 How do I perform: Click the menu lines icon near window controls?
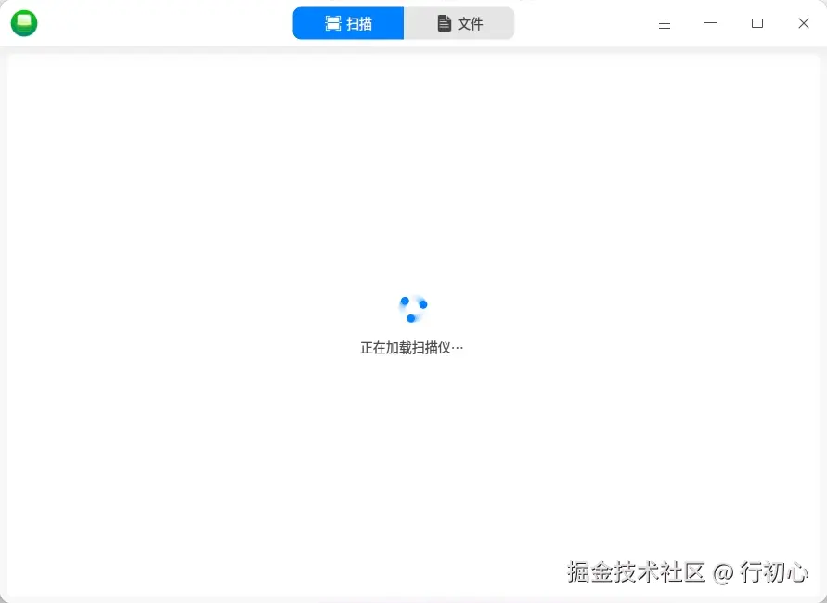tap(664, 23)
